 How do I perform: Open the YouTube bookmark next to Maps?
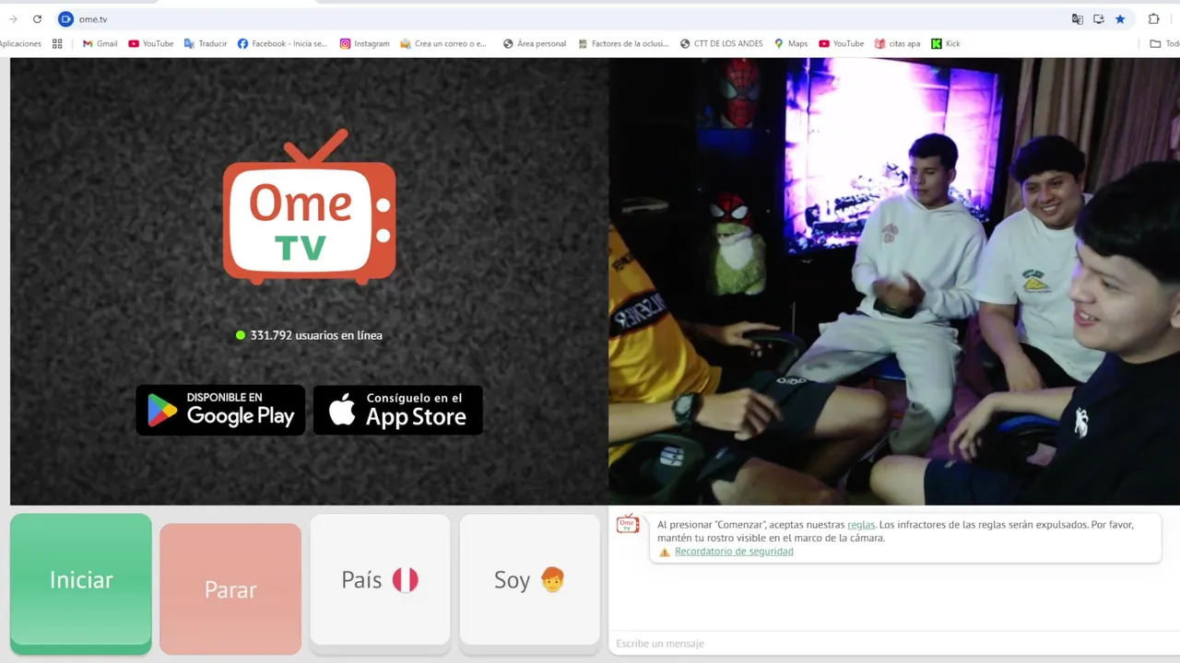click(x=842, y=43)
